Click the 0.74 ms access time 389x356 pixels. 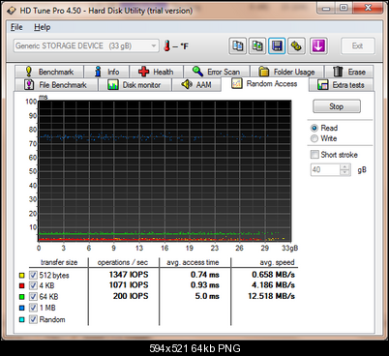tap(205, 275)
